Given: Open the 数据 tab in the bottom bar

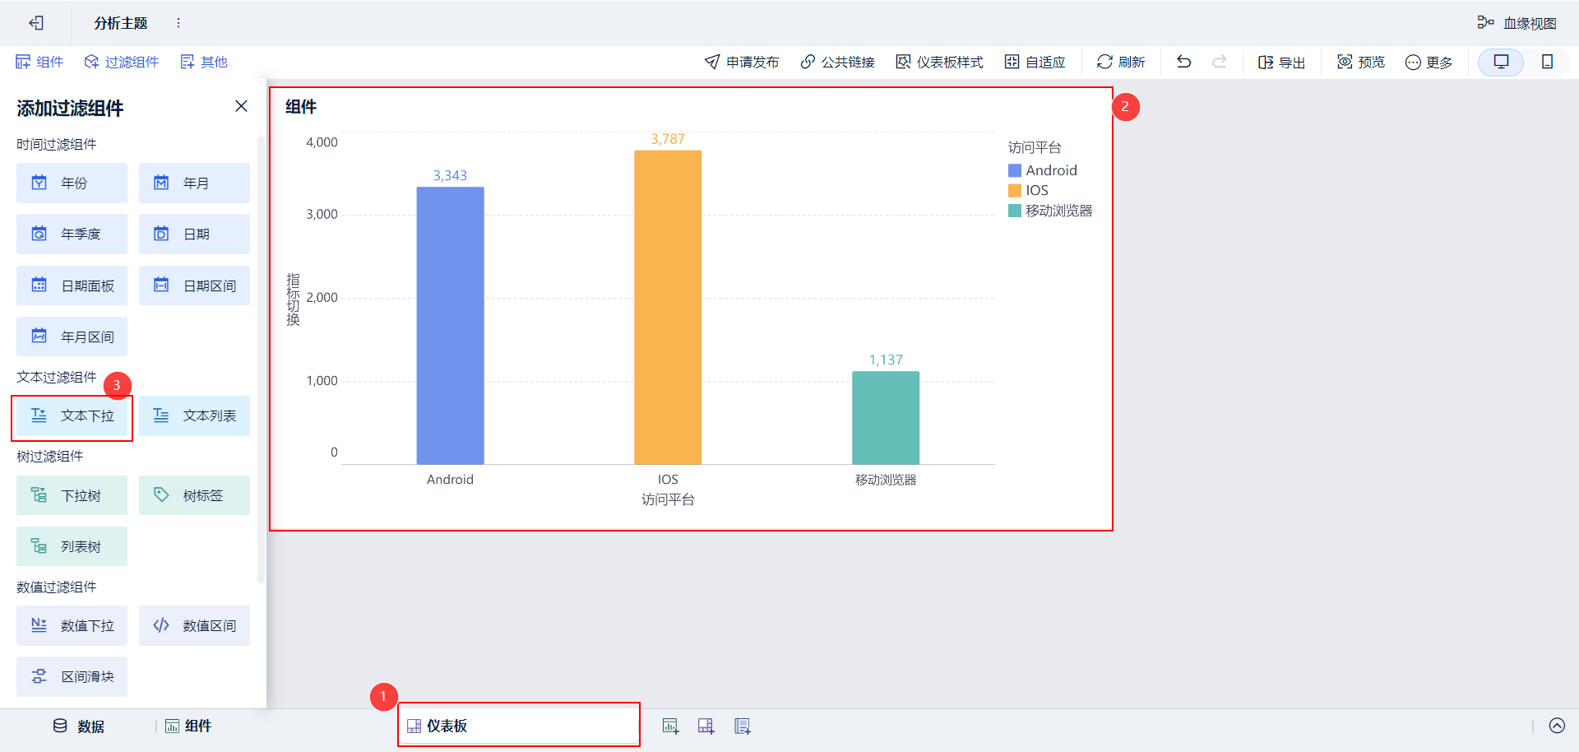Looking at the screenshot, I should (79, 726).
